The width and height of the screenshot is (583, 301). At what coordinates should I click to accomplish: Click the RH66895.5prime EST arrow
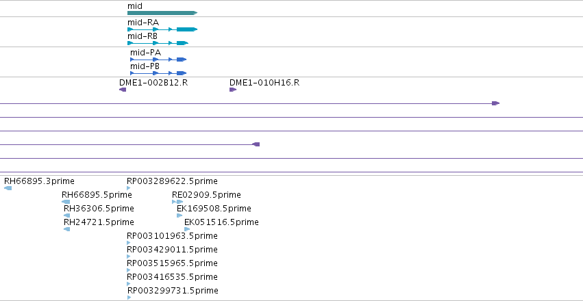click(66, 202)
